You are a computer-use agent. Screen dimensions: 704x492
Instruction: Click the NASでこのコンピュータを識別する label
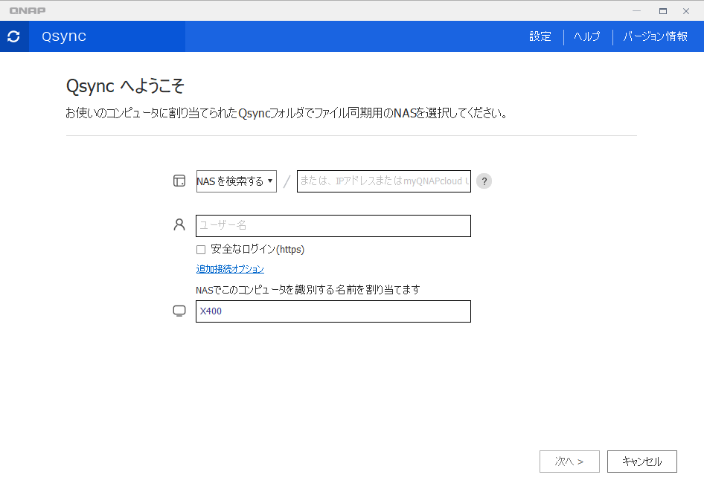pyautogui.click(x=308, y=290)
